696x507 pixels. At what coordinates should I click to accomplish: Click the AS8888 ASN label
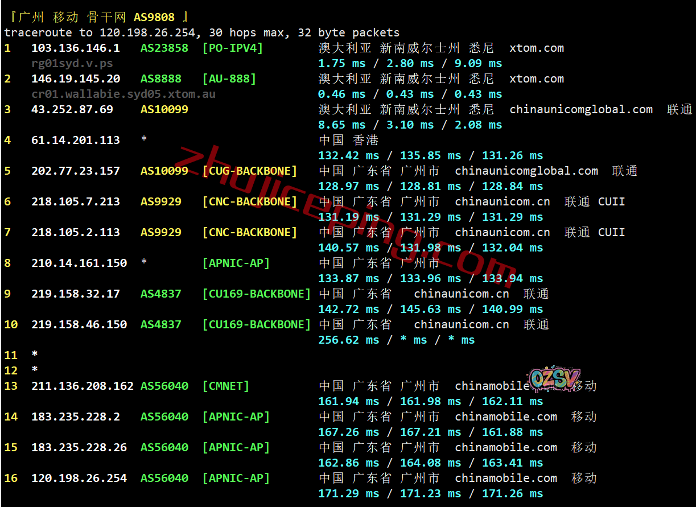tap(160, 79)
